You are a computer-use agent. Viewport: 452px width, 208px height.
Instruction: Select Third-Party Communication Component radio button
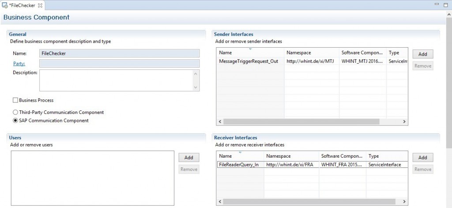coord(15,112)
